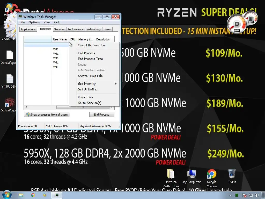Click the Physical Memory: 10% status text

(x=95, y=126)
